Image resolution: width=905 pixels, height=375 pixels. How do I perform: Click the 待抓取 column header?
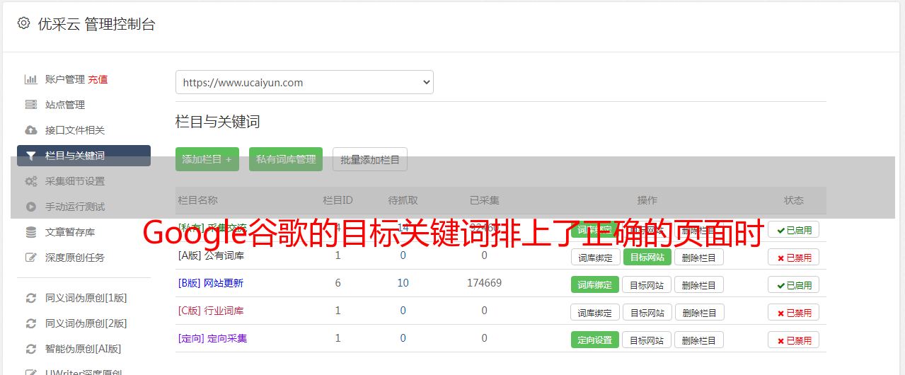point(403,200)
